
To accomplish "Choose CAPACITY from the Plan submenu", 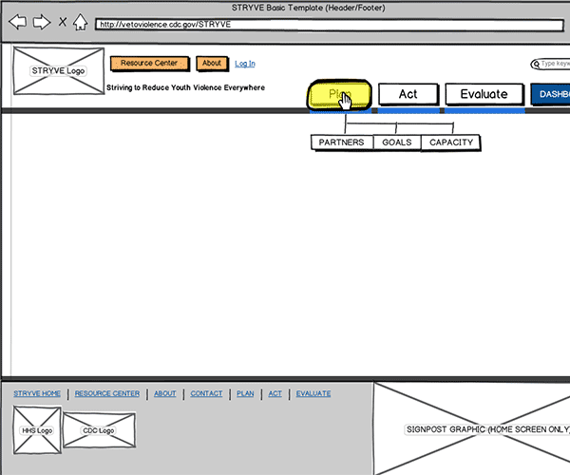I will 450,142.
